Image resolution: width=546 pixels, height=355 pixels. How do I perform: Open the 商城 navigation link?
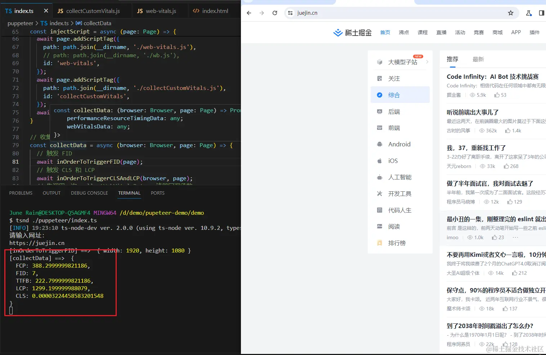pos(497,32)
